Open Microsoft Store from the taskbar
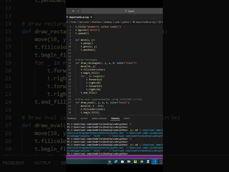Image resolution: width=229 pixels, height=172 pixels. coord(123,162)
